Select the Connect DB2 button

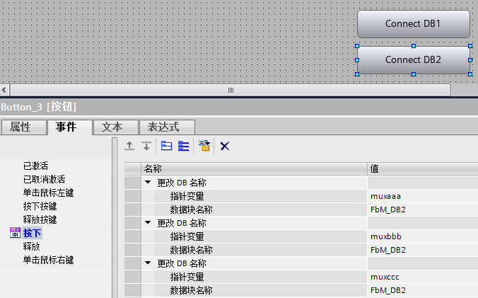point(413,60)
